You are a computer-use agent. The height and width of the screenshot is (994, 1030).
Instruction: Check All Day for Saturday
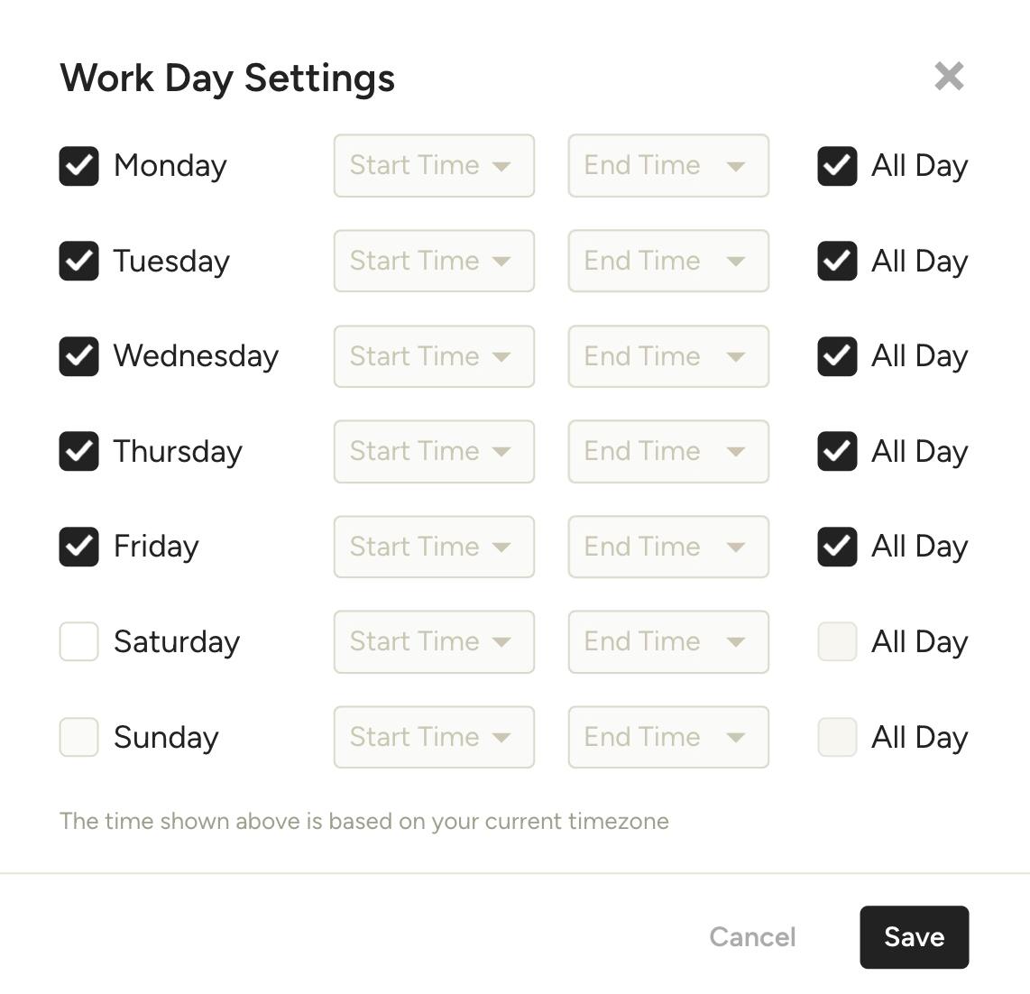coord(837,642)
